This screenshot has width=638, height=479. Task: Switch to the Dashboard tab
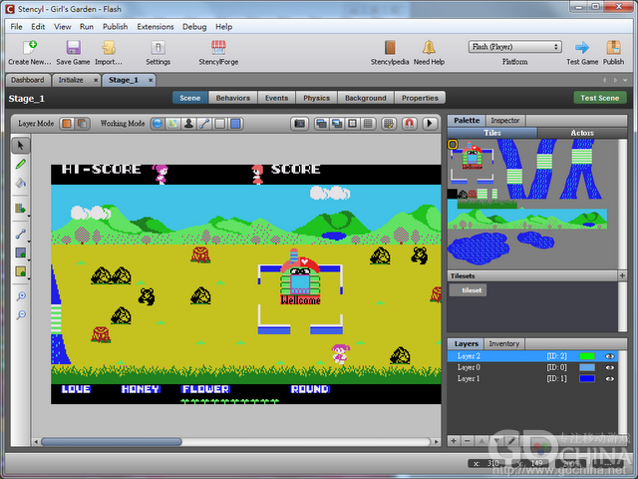pyautogui.click(x=28, y=80)
